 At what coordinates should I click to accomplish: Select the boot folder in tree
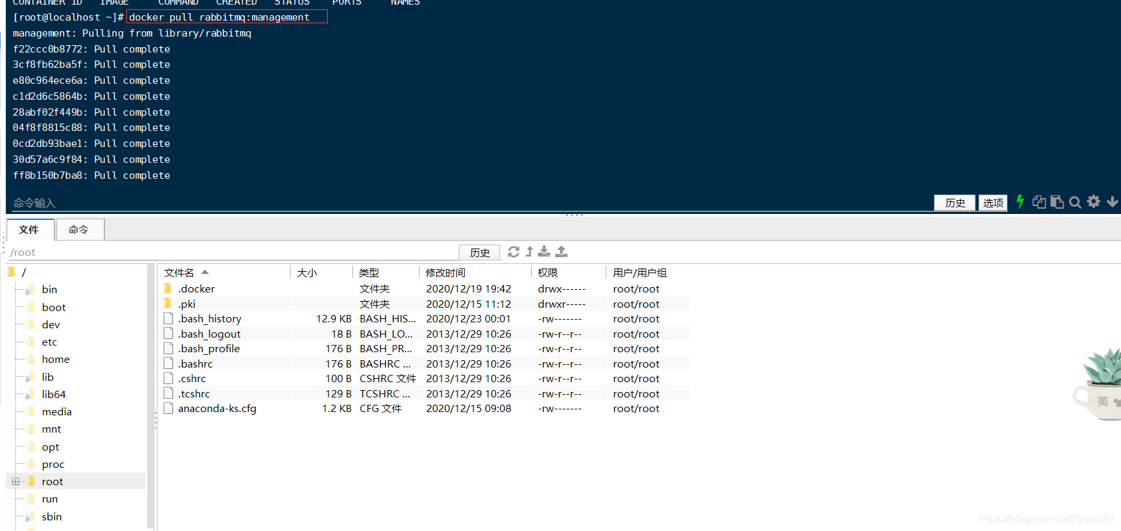(x=54, y=307)
